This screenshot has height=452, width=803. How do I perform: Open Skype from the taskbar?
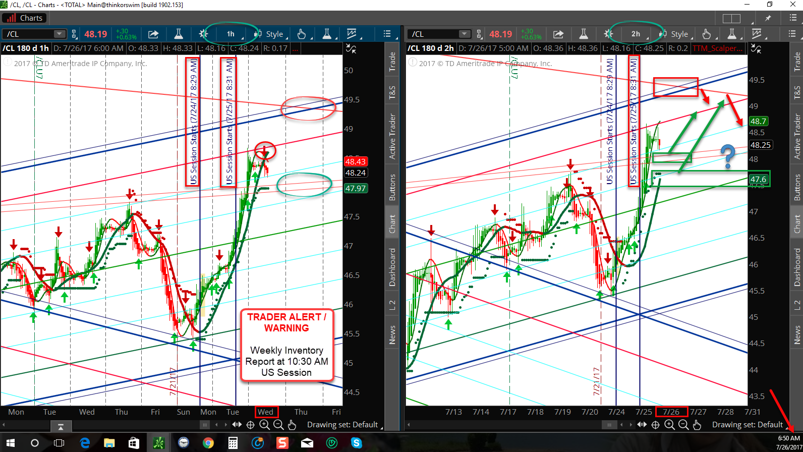point(357,443)
